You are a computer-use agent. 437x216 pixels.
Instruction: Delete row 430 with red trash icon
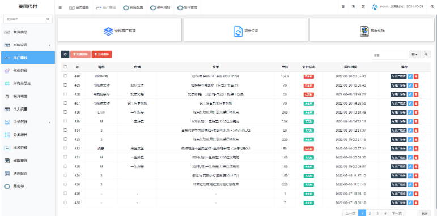click(x=416, y=166)
